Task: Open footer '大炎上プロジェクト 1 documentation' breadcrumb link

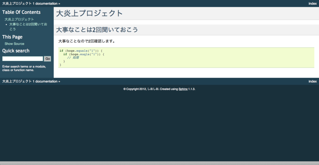Action: tap(30, 82)
